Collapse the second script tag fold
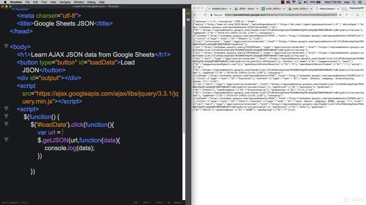Image resolution: width=366 pixels, height=205 pixels. pos(6,109)
